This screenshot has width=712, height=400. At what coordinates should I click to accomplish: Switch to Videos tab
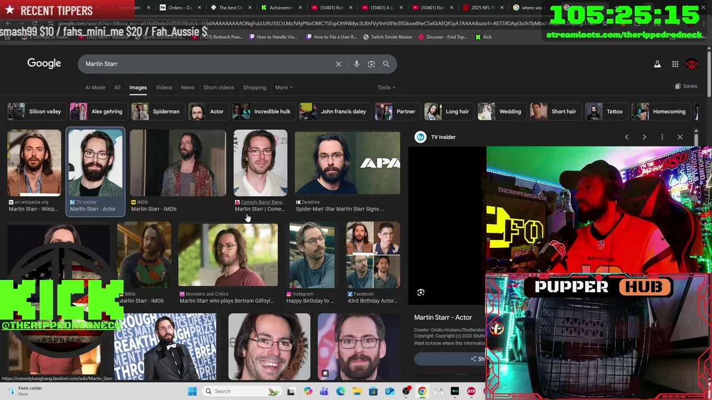tap(164, 87)
